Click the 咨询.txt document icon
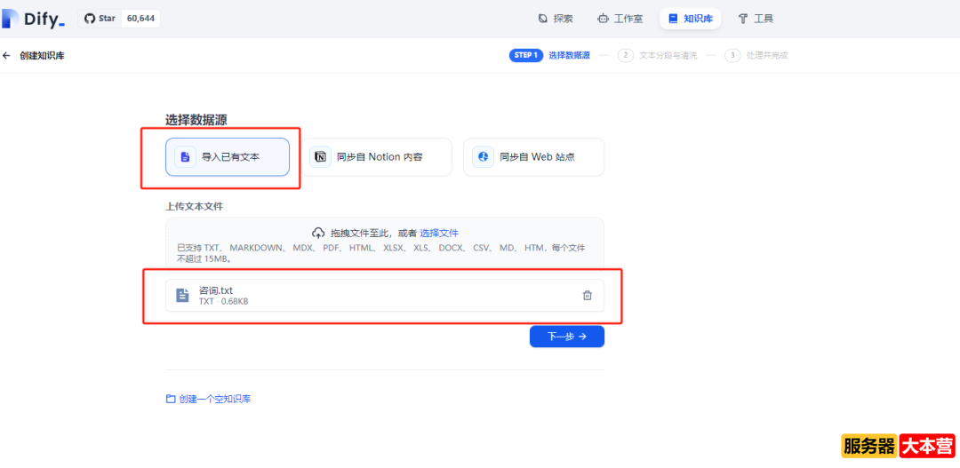The image size is (960, 468). pos(182,296)
